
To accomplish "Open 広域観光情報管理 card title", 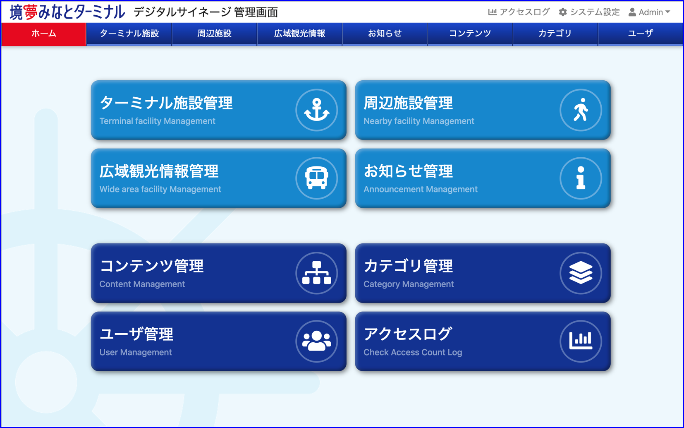I will (x=159, y=171).
